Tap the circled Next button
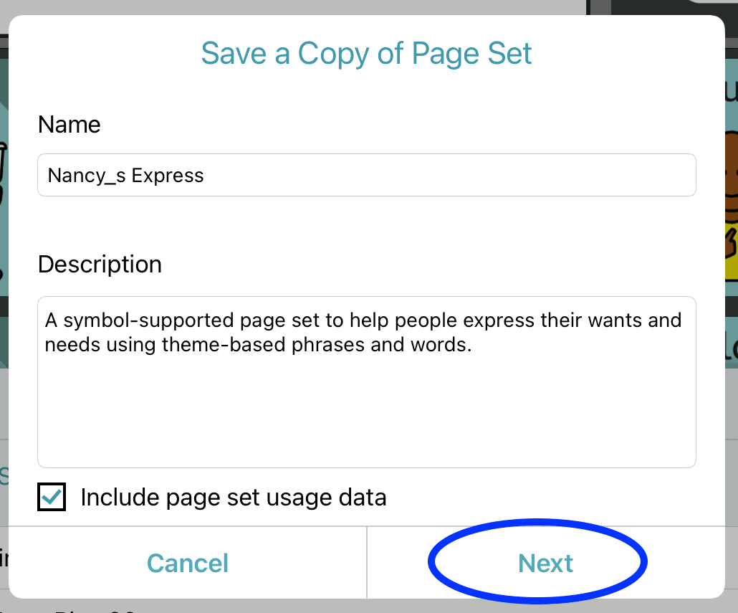 tap(545, 563)
